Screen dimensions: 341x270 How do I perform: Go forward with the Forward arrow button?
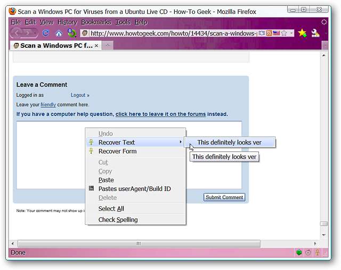(28, 33)
